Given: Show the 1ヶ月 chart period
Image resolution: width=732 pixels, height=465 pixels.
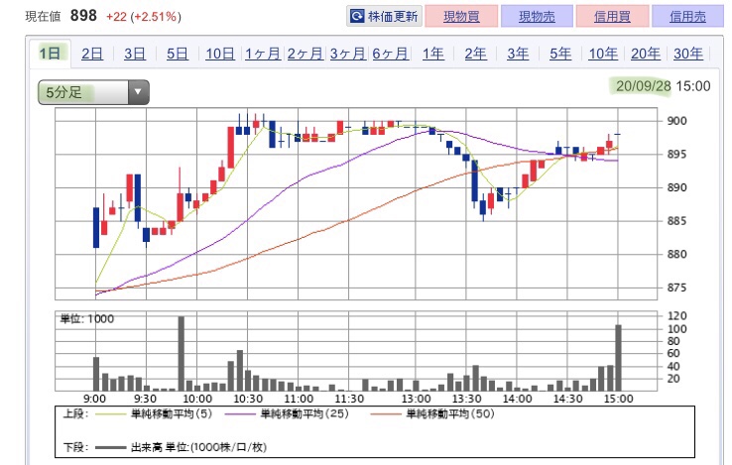Looking at the screenshot, I should [x=263, y=54].
